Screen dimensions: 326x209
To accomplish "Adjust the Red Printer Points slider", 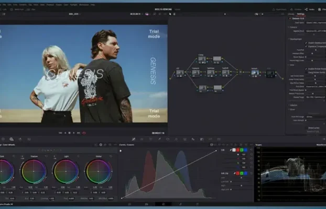I will 315,76.
